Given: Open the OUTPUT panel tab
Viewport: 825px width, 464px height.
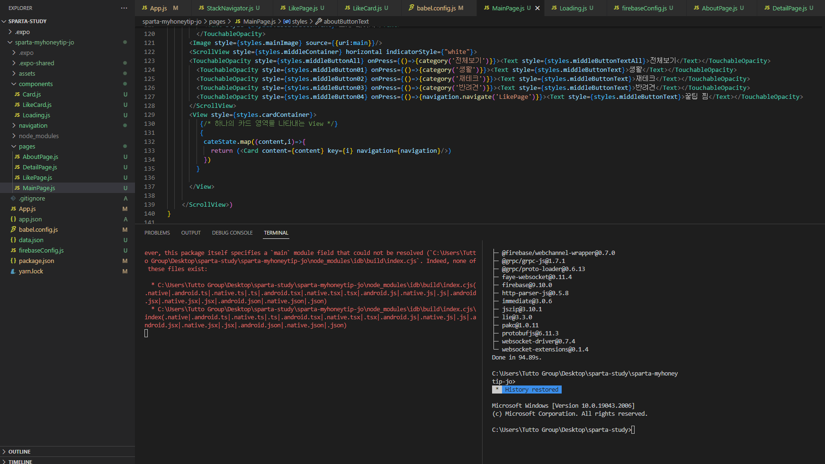Looking at the screenshot, I should 191,233.
